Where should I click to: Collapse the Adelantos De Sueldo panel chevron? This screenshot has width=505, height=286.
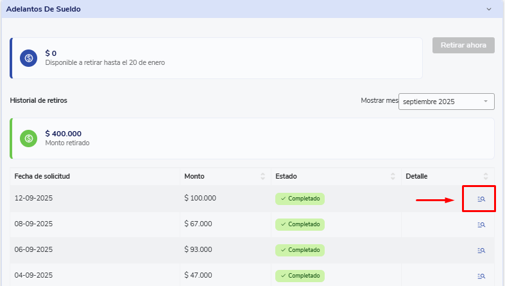point(489,10)
